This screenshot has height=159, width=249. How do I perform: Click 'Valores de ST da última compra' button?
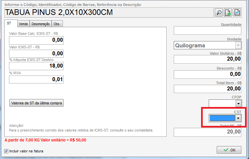tap(36, 103)
